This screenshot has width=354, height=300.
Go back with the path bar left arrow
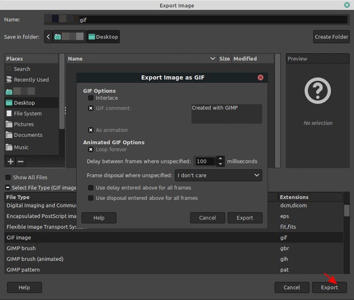(x=48, y=36)
